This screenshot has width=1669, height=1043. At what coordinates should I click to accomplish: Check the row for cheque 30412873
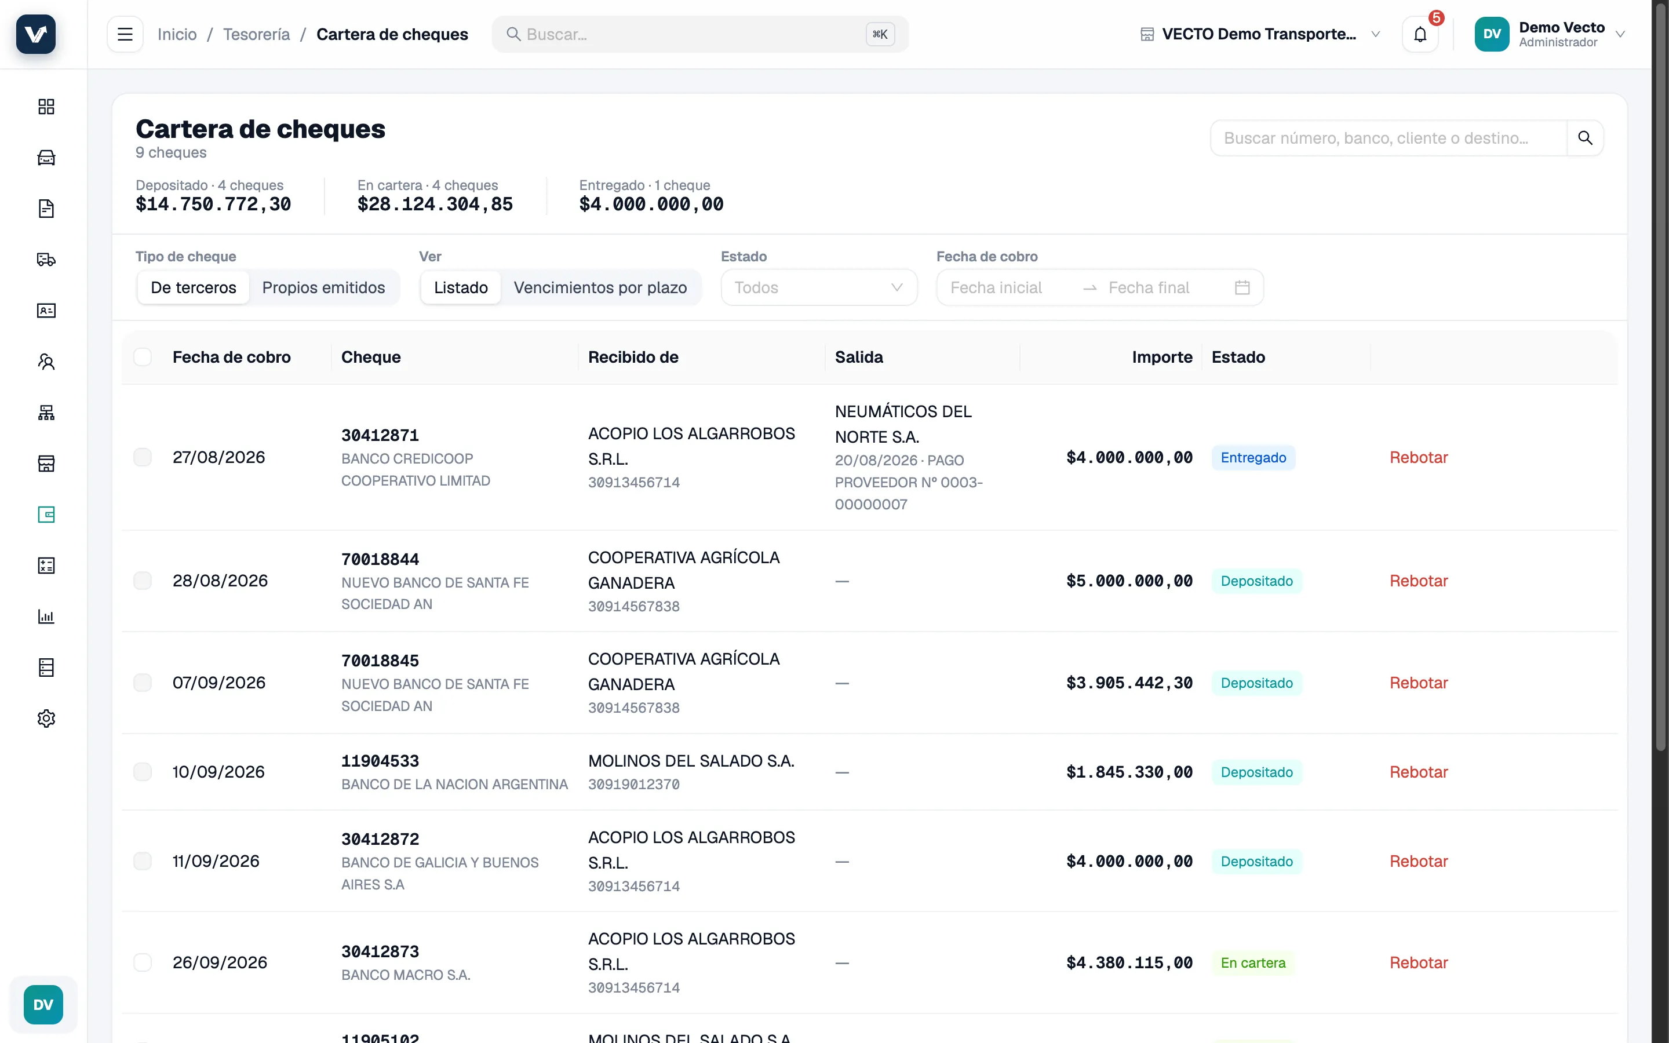(x=143, y=962)
